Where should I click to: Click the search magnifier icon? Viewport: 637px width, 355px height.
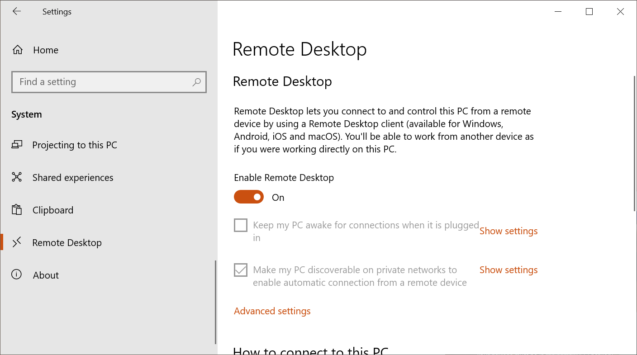coord(196,82)
